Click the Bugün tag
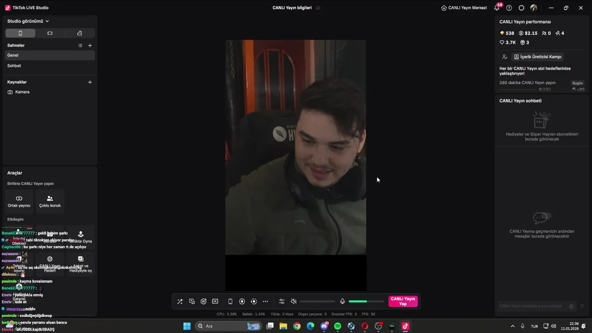This screenshot has height=333, width=592. [578, 83]
